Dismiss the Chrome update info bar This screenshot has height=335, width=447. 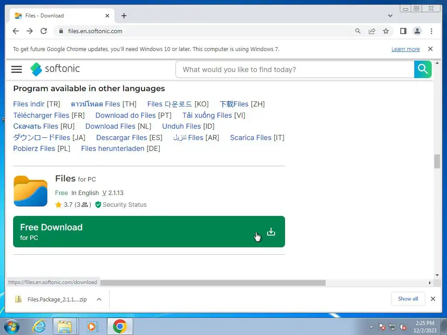pyautogui.click(x=430, y=49)
